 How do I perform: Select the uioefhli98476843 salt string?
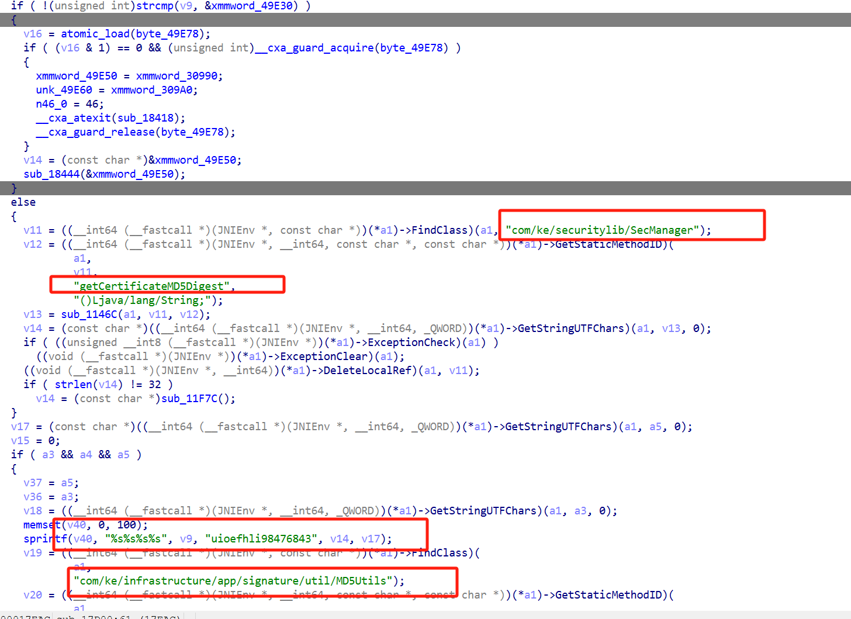261,539
